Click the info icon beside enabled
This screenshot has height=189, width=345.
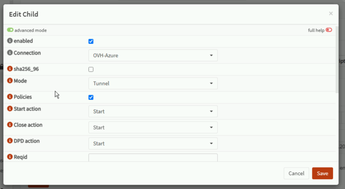(x=10, y=41)
